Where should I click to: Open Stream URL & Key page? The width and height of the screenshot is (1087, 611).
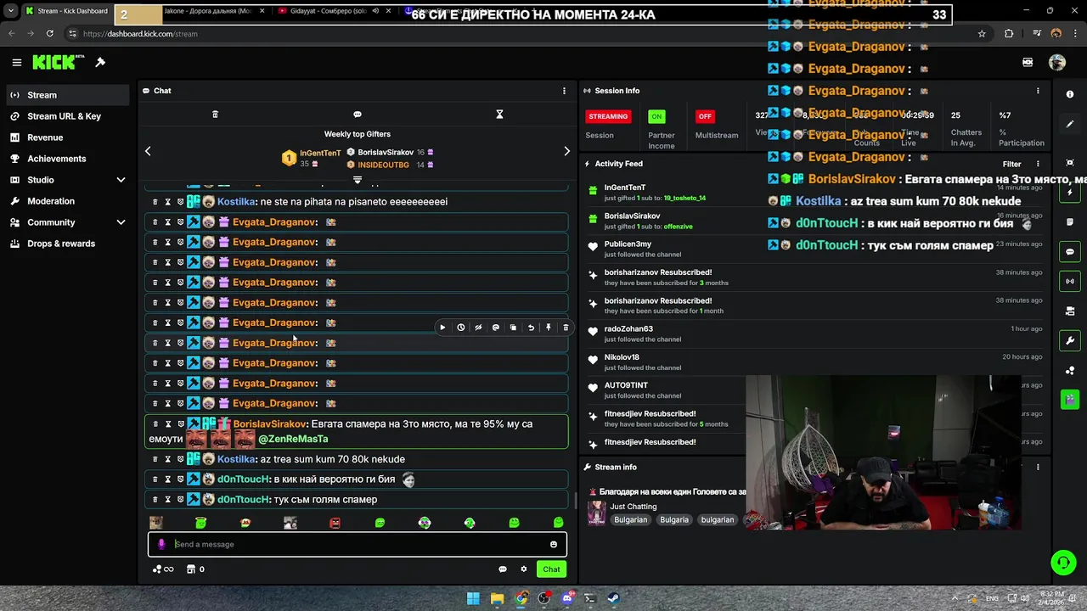pos(67,116)
